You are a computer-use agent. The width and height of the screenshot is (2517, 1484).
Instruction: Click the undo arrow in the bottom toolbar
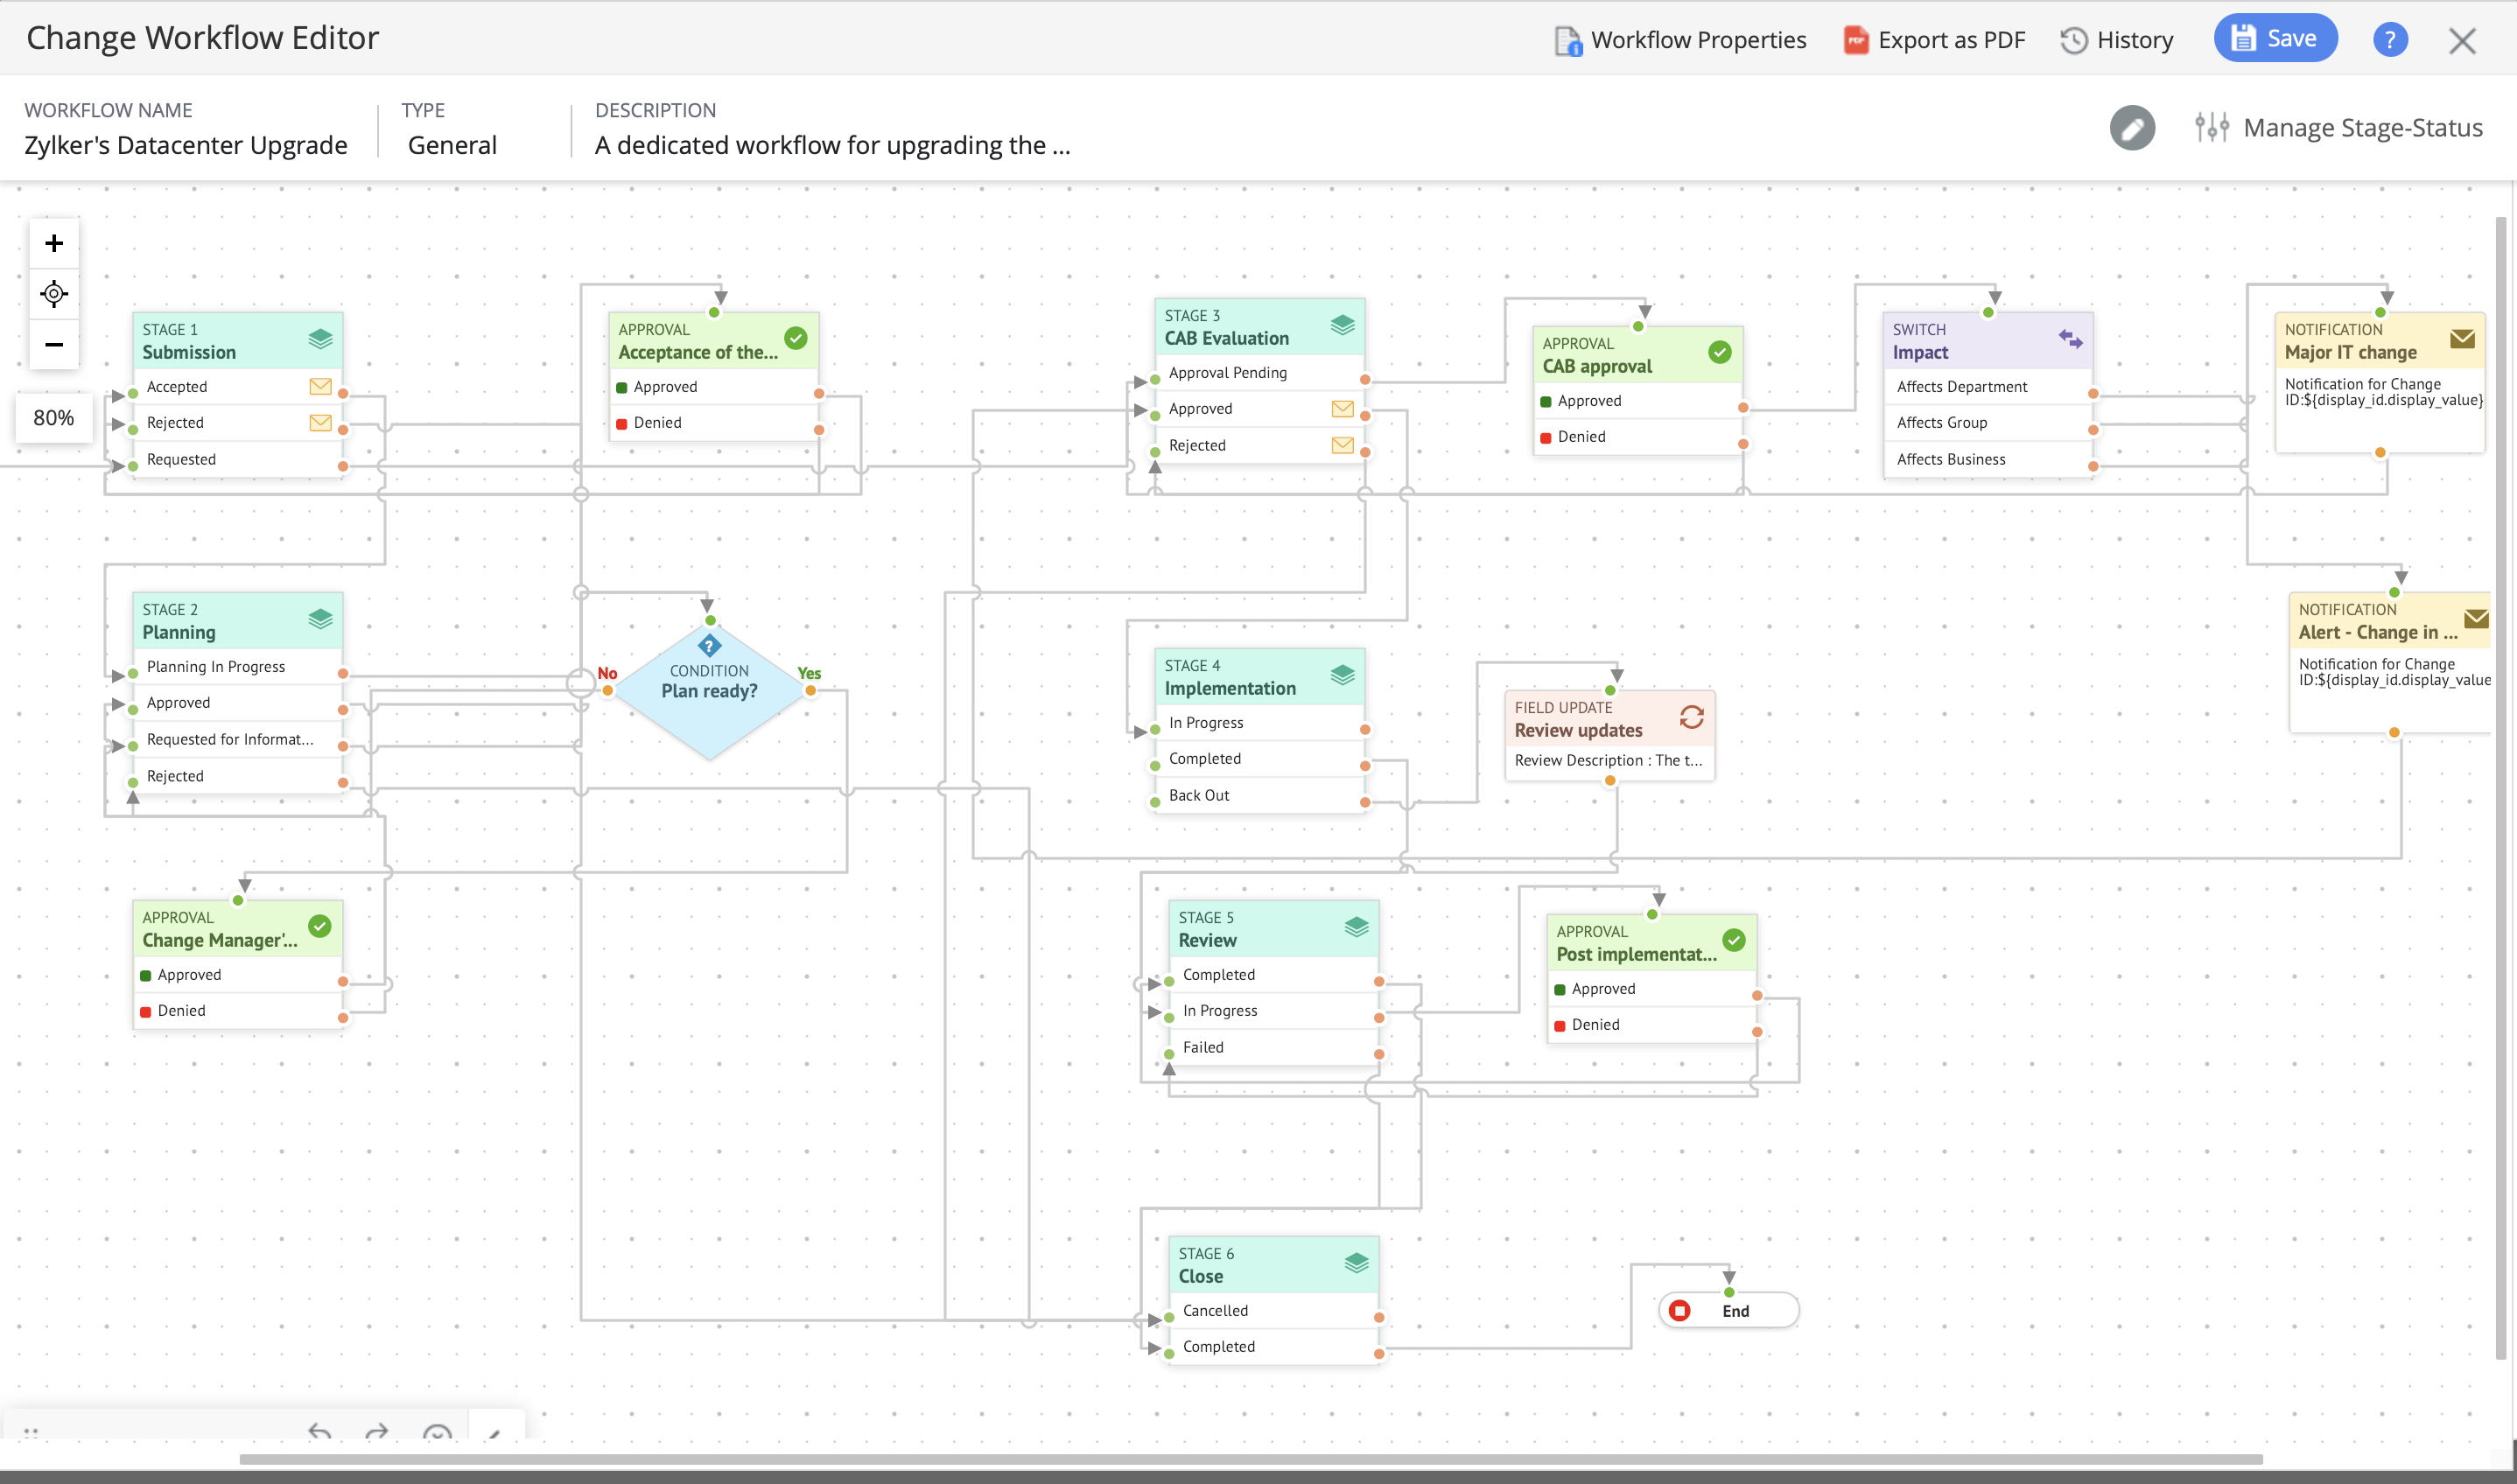tap(320, 1432)
